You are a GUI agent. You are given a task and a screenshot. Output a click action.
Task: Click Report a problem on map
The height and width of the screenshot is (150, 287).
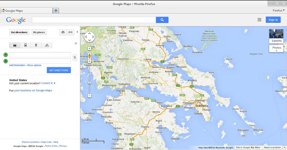click(272, 147)
